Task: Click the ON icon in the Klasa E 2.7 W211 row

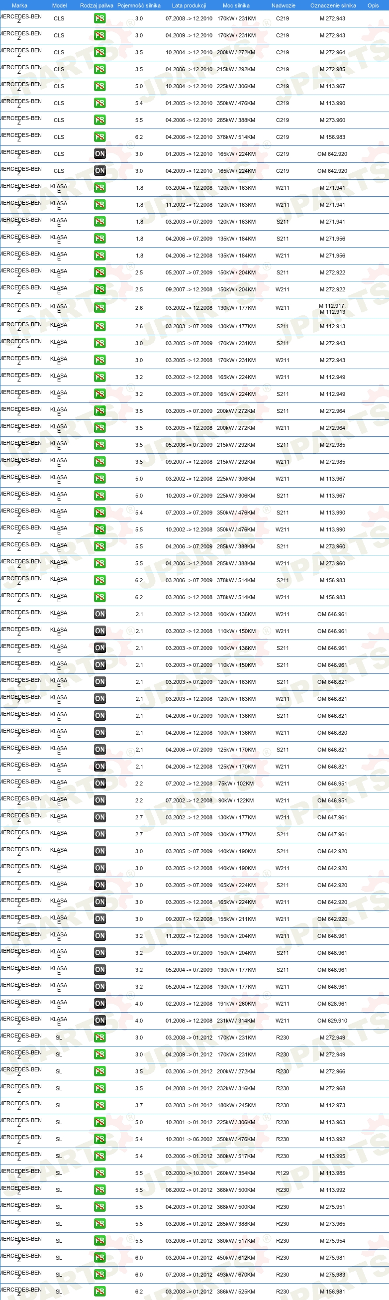Action: click(100, 817)
